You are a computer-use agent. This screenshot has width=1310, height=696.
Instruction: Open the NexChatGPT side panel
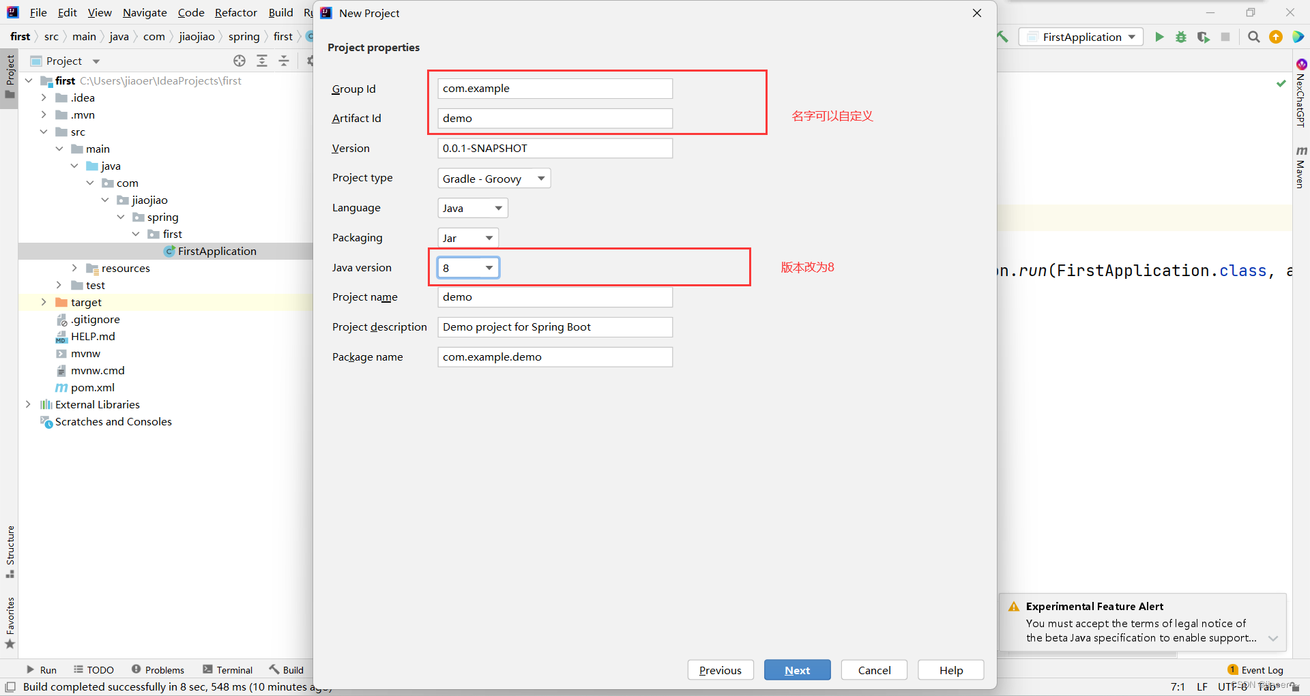1300,94
